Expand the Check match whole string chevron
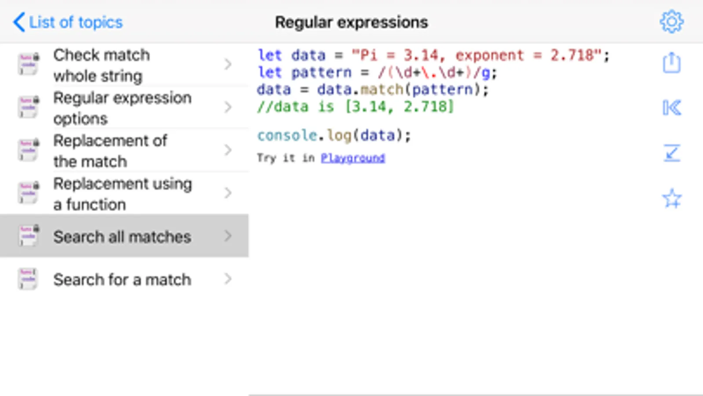The image size is (703, 396). [x=228, y=65]
